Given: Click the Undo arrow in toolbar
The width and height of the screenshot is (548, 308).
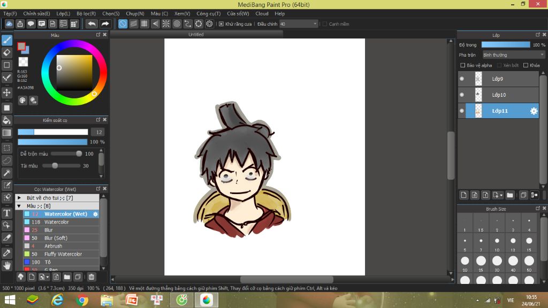Looking at the screenshot, I should tap(92, 24).
